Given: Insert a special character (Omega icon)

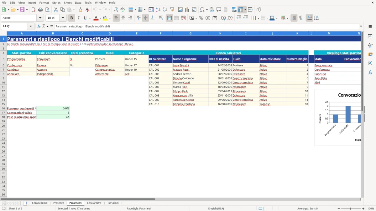Looking at the screenshot, I should [202, 10].
